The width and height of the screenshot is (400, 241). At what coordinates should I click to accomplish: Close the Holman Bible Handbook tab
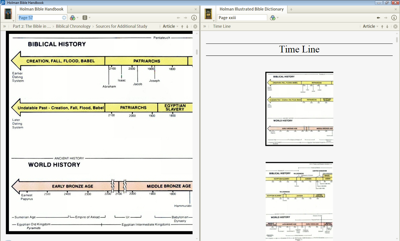[x=196, y=9]
